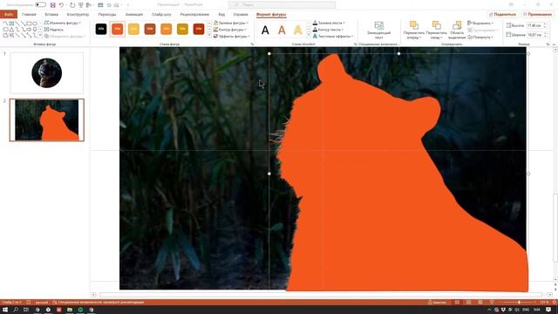The height and width of the screenshot is (314, 558).
Task: Click the top-left shape selection handle
Action: point(269,54)
